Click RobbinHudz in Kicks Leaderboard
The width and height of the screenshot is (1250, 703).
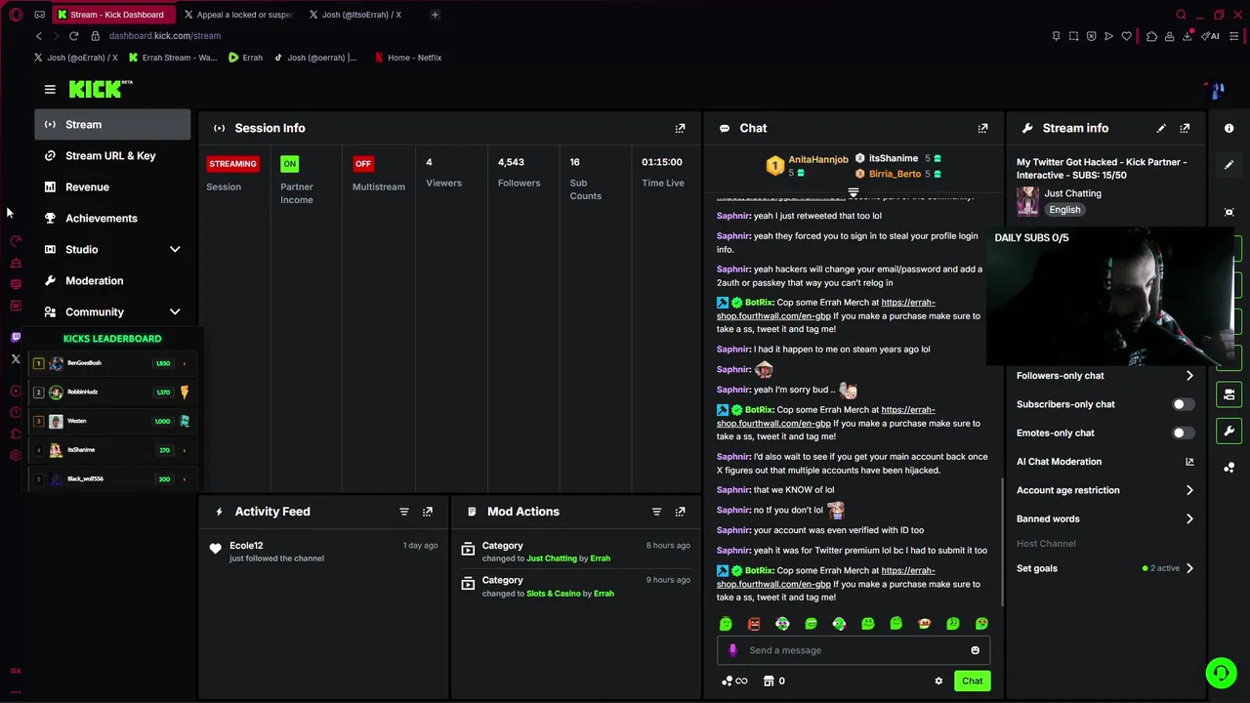[111, 393]
